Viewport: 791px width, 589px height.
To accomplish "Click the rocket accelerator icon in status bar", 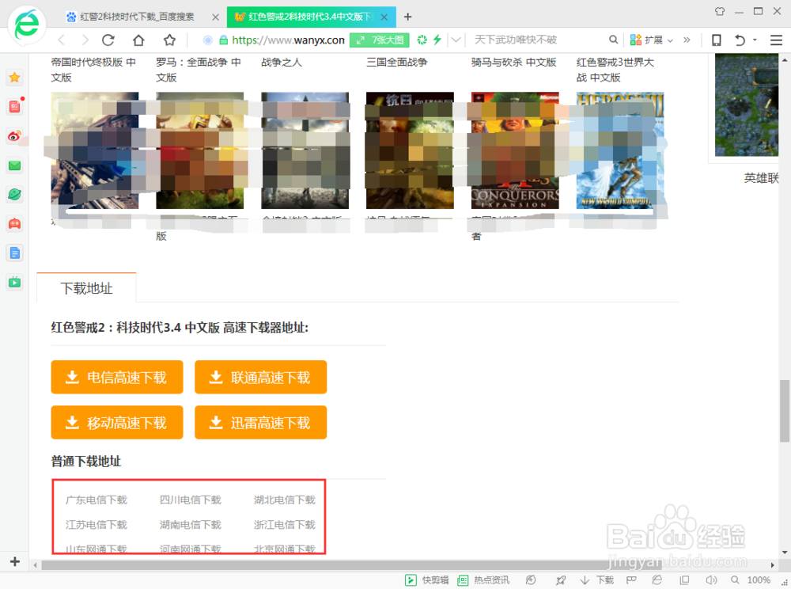I will pyautogui.click(x=561, y=580).
